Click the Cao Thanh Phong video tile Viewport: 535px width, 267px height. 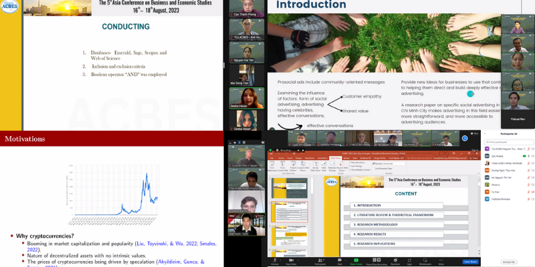click(246, 9)
